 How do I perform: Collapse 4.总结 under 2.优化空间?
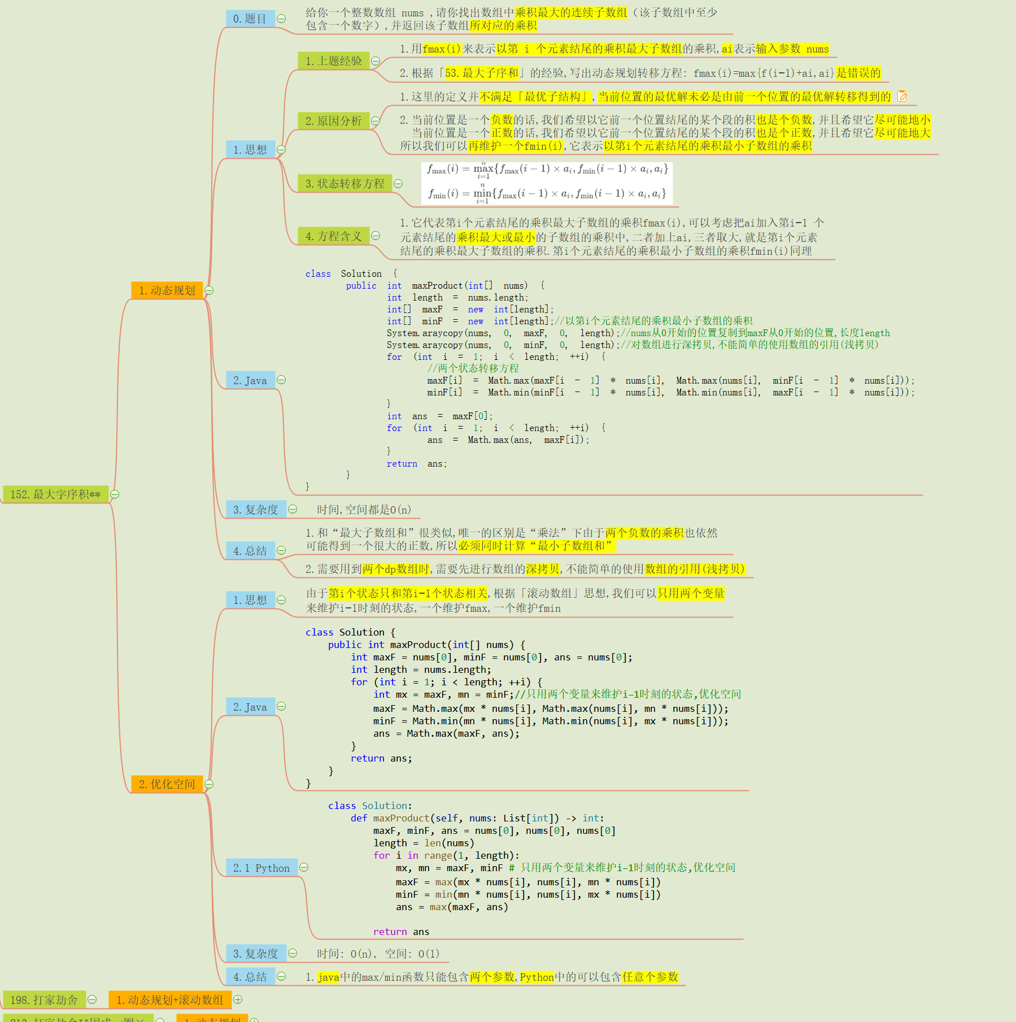(281, 976)
